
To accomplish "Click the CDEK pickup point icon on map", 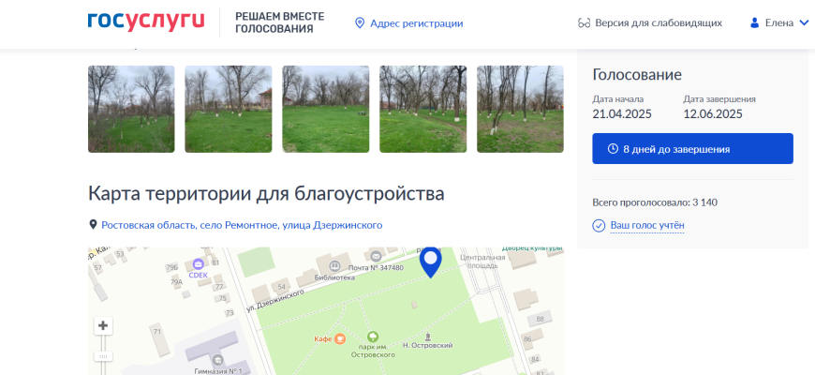I will [x=198, y=264].
